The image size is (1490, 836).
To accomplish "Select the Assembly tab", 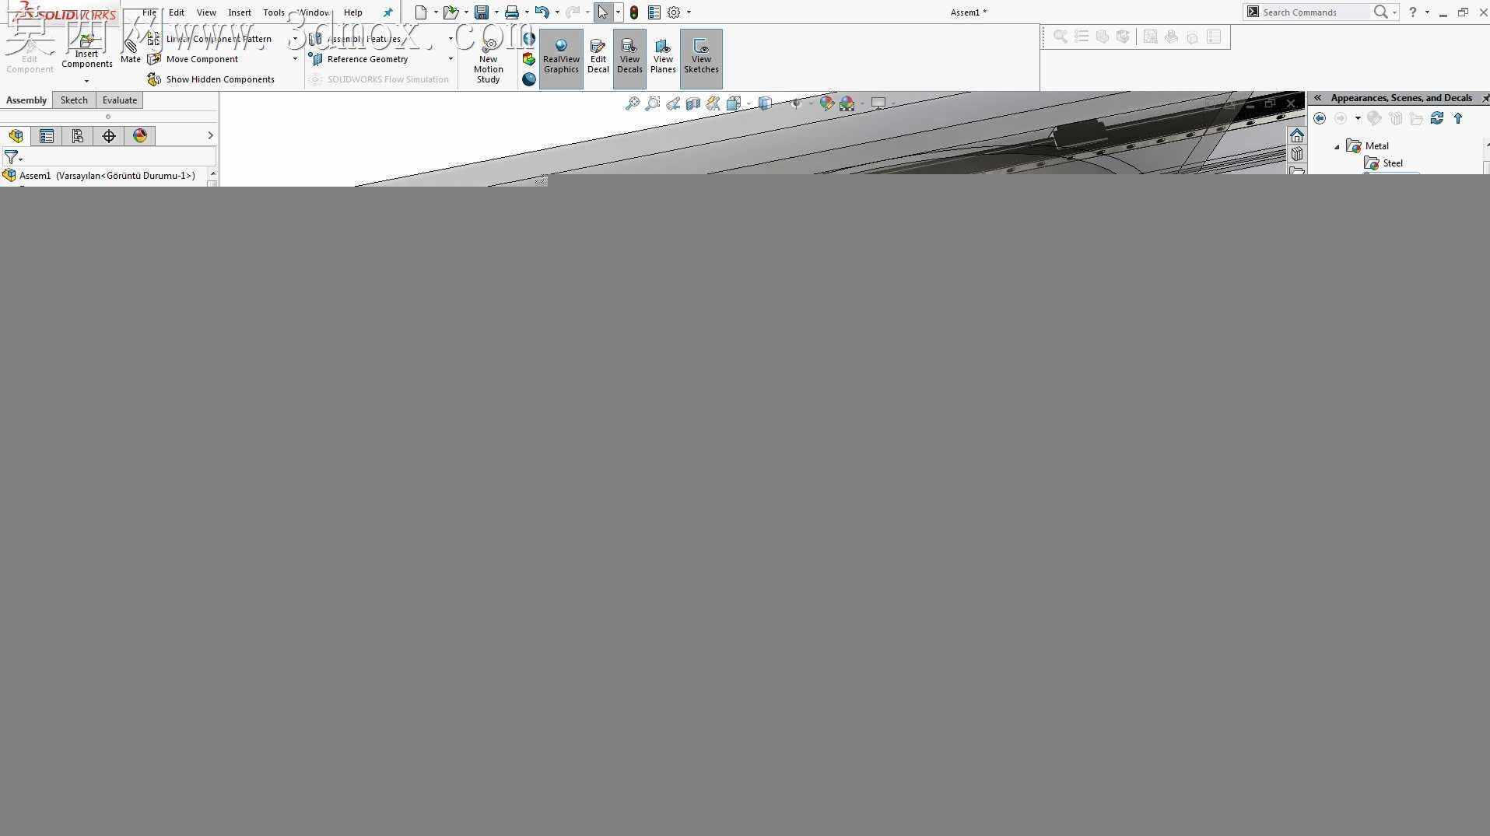I will (26, 100).
